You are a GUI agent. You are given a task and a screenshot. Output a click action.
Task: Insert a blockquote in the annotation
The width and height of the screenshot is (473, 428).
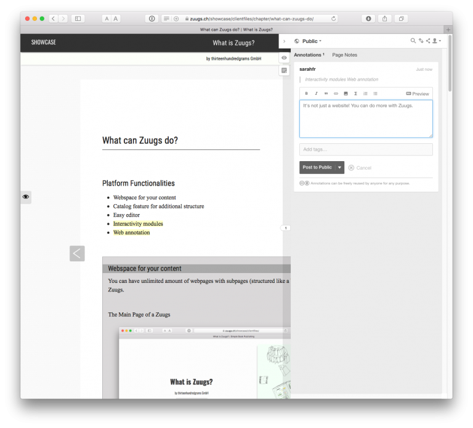326,93
